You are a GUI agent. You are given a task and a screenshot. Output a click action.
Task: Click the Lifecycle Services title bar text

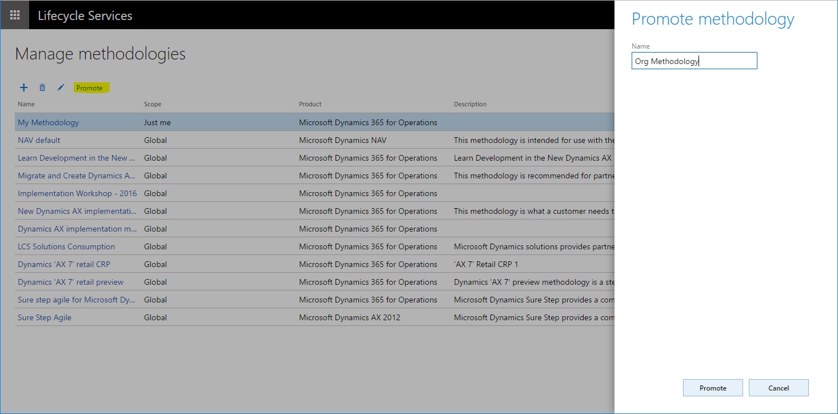pos(85,15)
